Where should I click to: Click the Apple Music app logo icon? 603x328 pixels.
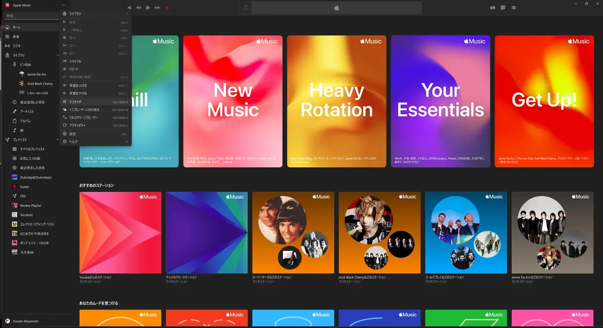click(8, 5)
